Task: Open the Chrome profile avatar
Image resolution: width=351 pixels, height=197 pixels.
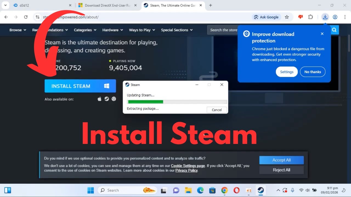Action: (x=335, y=17)
